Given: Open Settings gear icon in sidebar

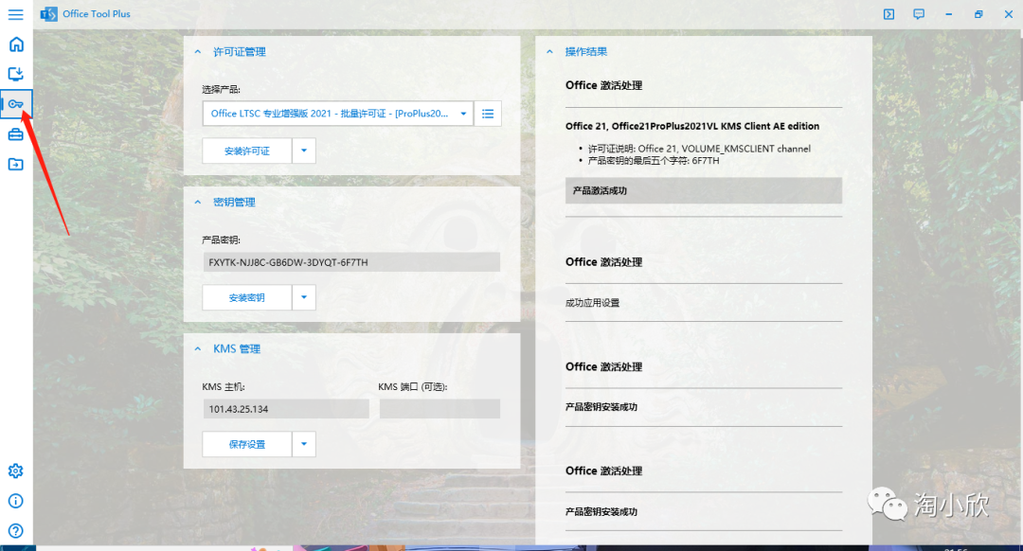Looking at the screenshot, I should tap(16, 471).
